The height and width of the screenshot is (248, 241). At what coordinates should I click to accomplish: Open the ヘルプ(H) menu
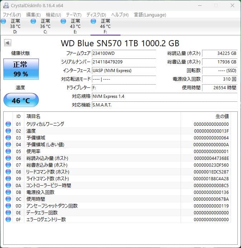[120, 15]
